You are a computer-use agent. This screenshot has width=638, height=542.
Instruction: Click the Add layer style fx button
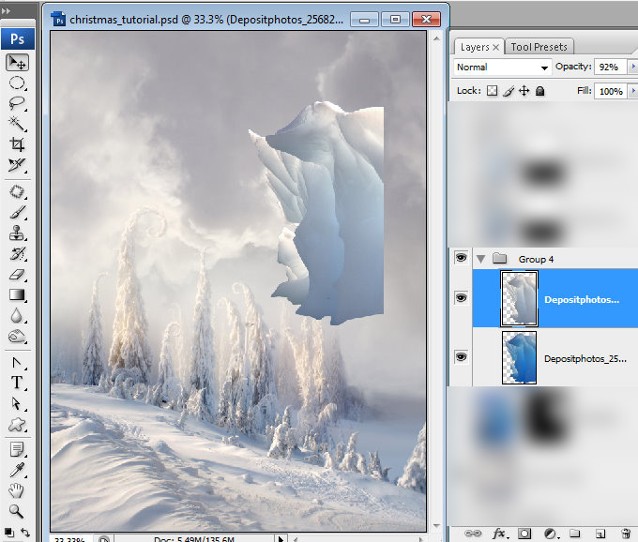(x=499, y=534)
